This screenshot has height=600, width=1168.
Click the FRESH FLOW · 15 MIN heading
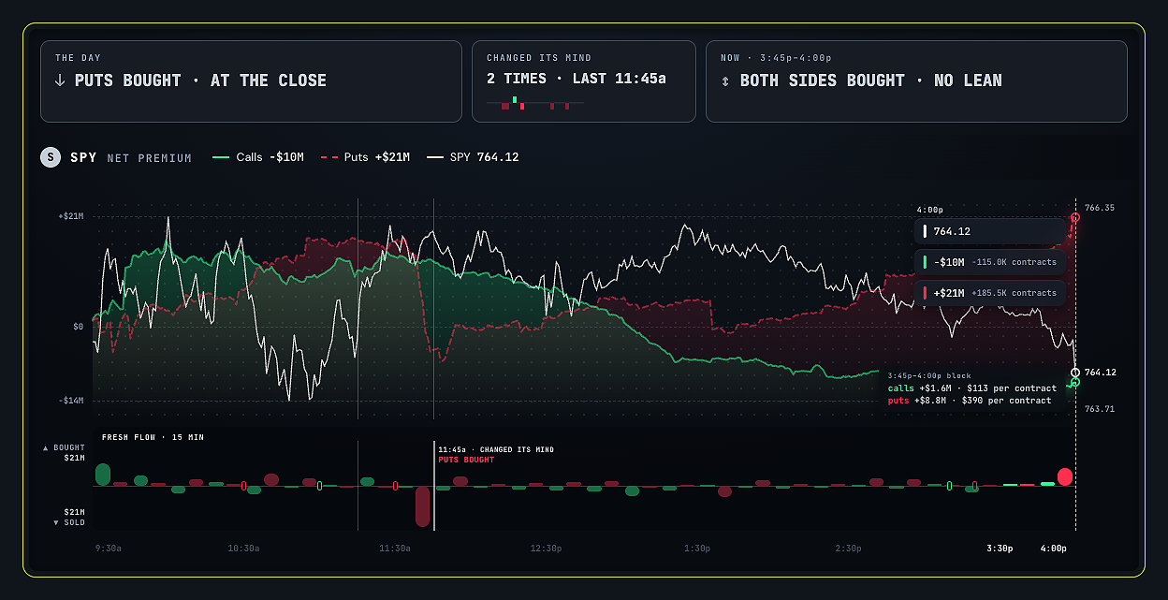[x=153, y=437]
